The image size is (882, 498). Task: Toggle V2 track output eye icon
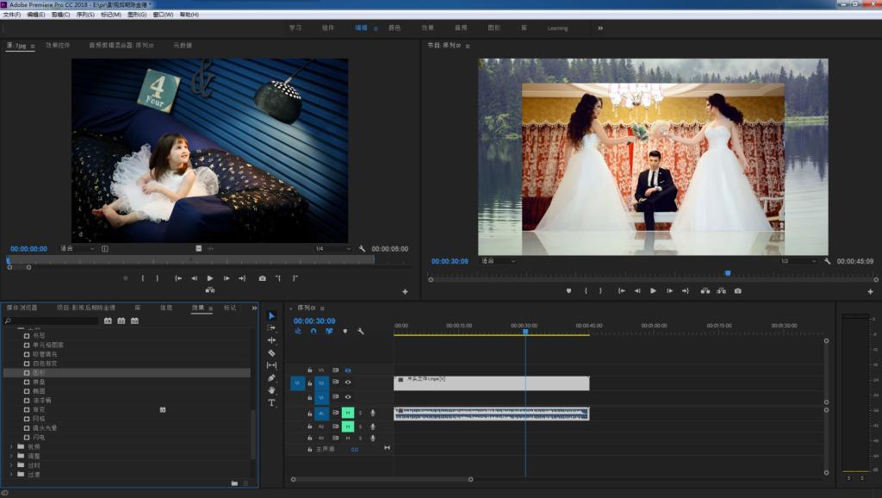[x=348, y=383]
